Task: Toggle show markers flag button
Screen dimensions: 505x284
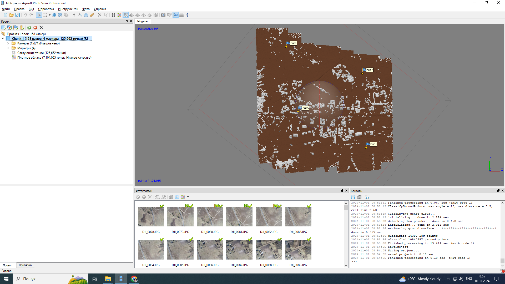Action: 175,15
